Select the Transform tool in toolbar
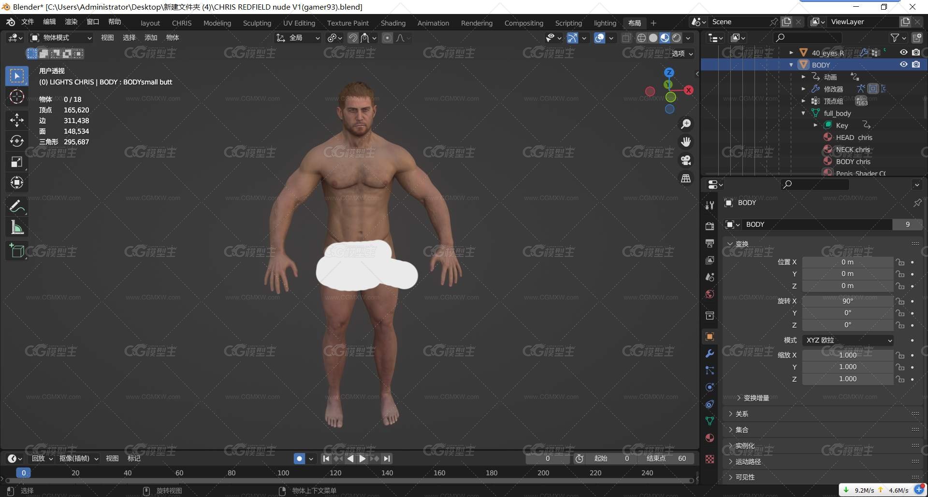The width and height of the screenshot is (928, 497). coord(17,182)
